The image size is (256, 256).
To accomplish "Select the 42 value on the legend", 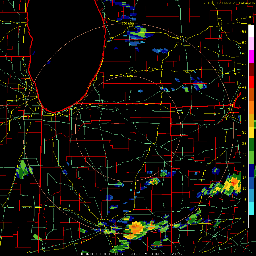I will pyautogui.click(x=244, y=99).
